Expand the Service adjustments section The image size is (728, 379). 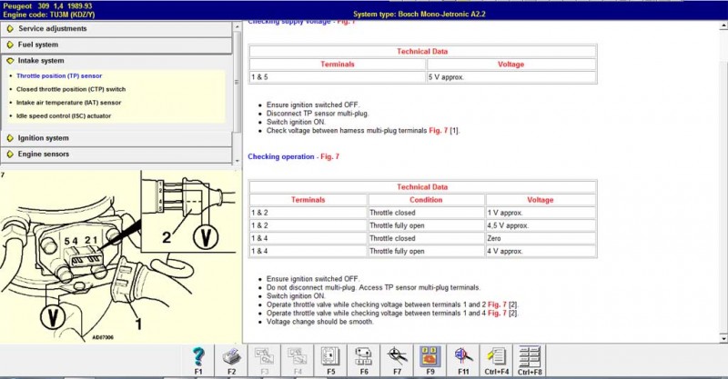point(53,28)
